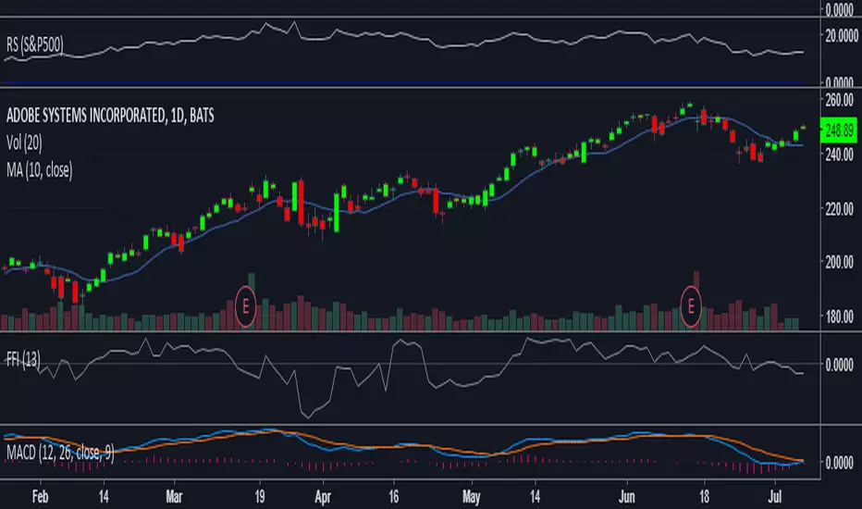Click the green 248.89 price label
The width and height of the screenshot is (862, 509).
839,130
